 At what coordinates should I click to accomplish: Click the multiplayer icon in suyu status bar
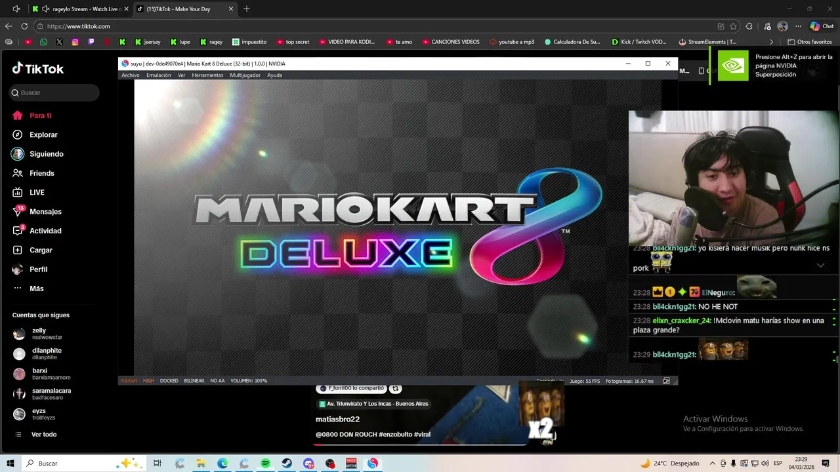tap(666, 381)
